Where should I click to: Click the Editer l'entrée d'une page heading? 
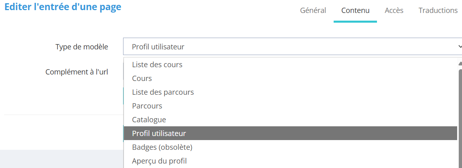63,7
